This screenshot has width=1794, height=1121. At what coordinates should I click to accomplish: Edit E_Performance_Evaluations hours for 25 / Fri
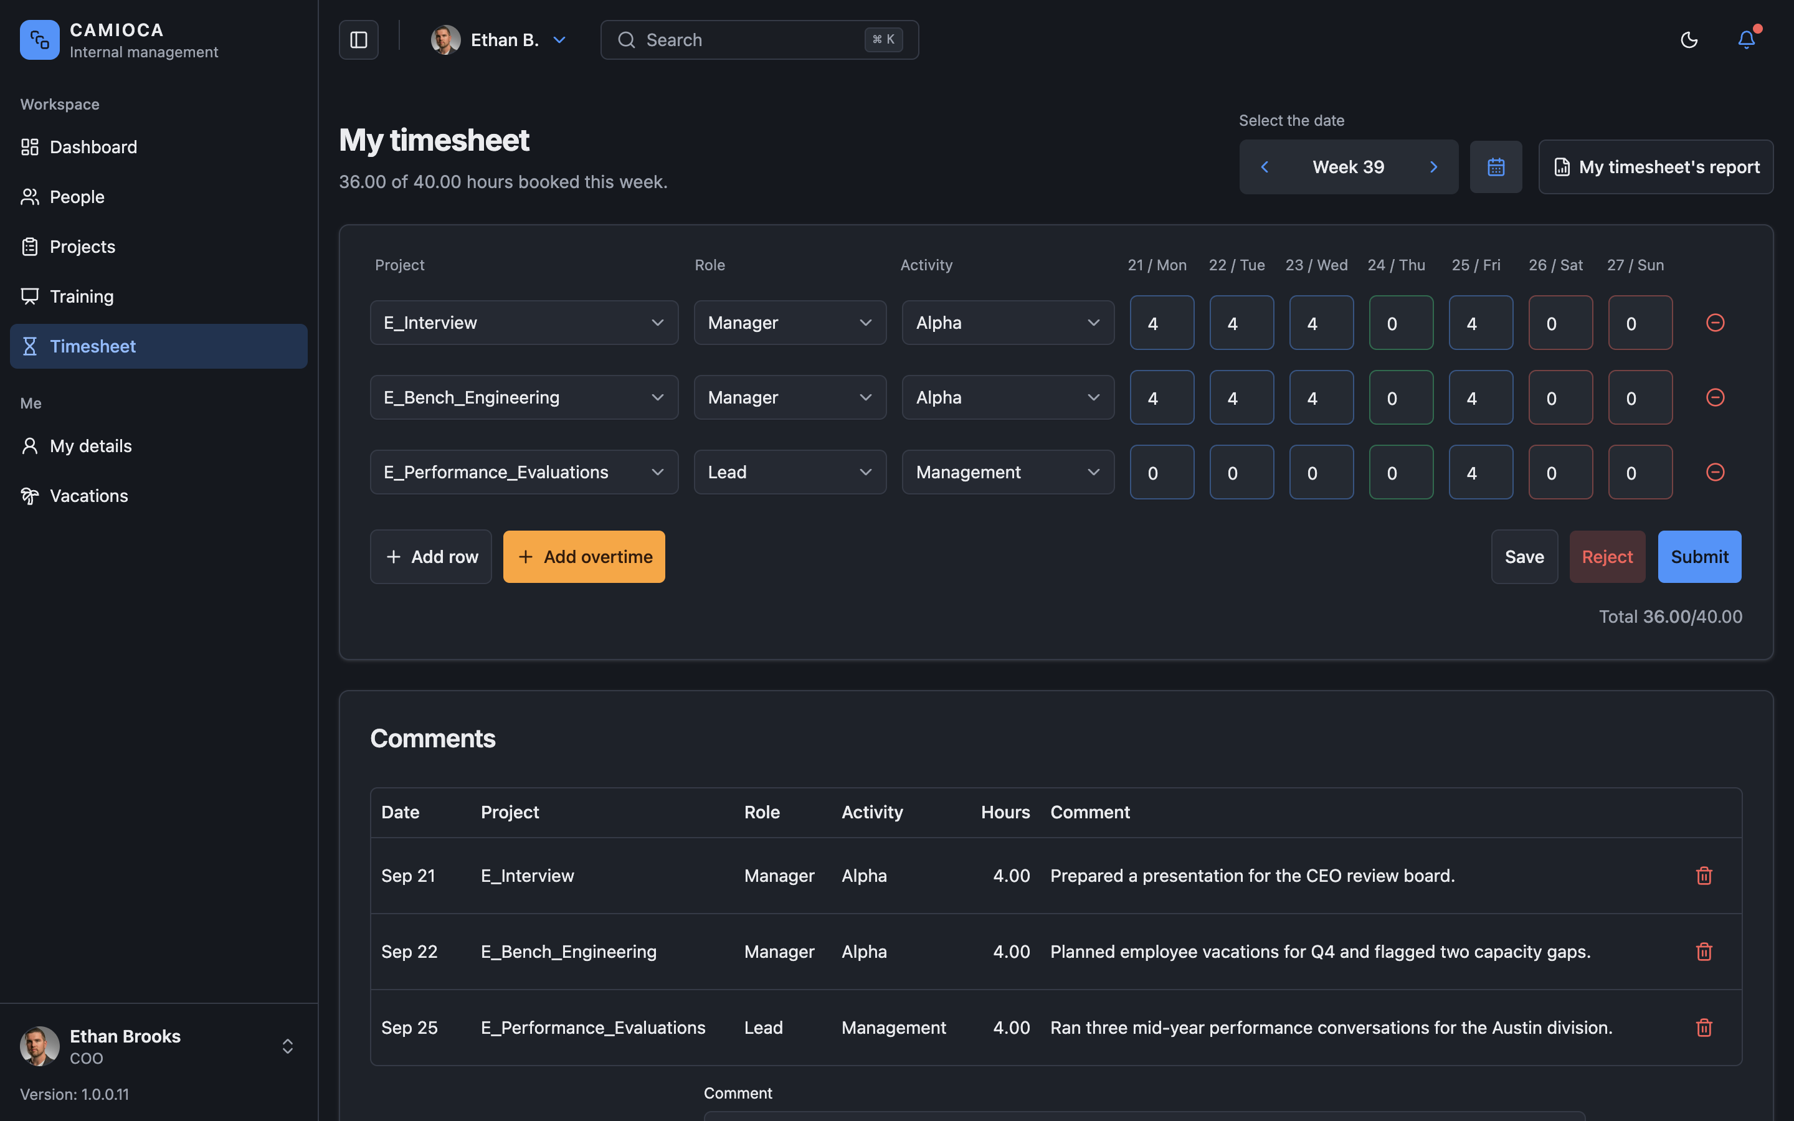click(1481, 472)
